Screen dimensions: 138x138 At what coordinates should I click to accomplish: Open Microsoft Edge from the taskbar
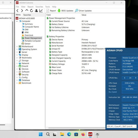point(69,134)
